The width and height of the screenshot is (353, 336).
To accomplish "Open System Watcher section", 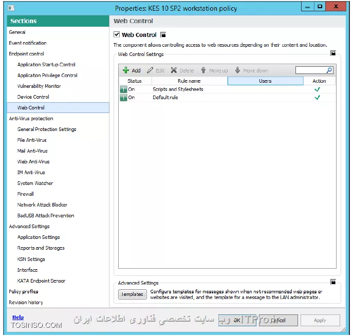I will (x=35, y=183).
